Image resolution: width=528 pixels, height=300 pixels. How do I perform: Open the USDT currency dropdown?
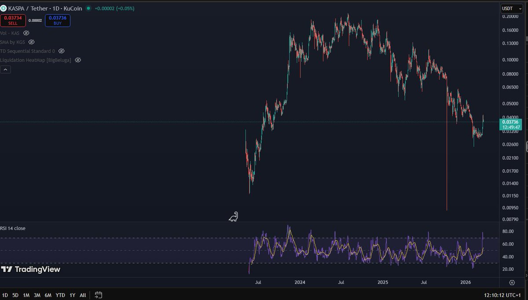click(x=511, y=8)
